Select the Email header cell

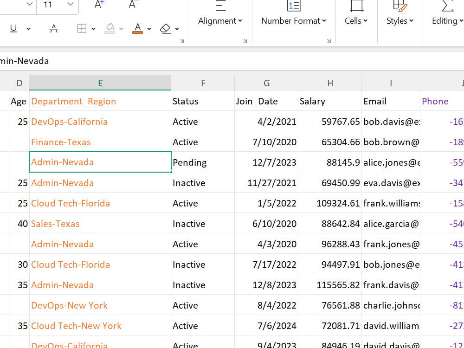pos(391,101)
